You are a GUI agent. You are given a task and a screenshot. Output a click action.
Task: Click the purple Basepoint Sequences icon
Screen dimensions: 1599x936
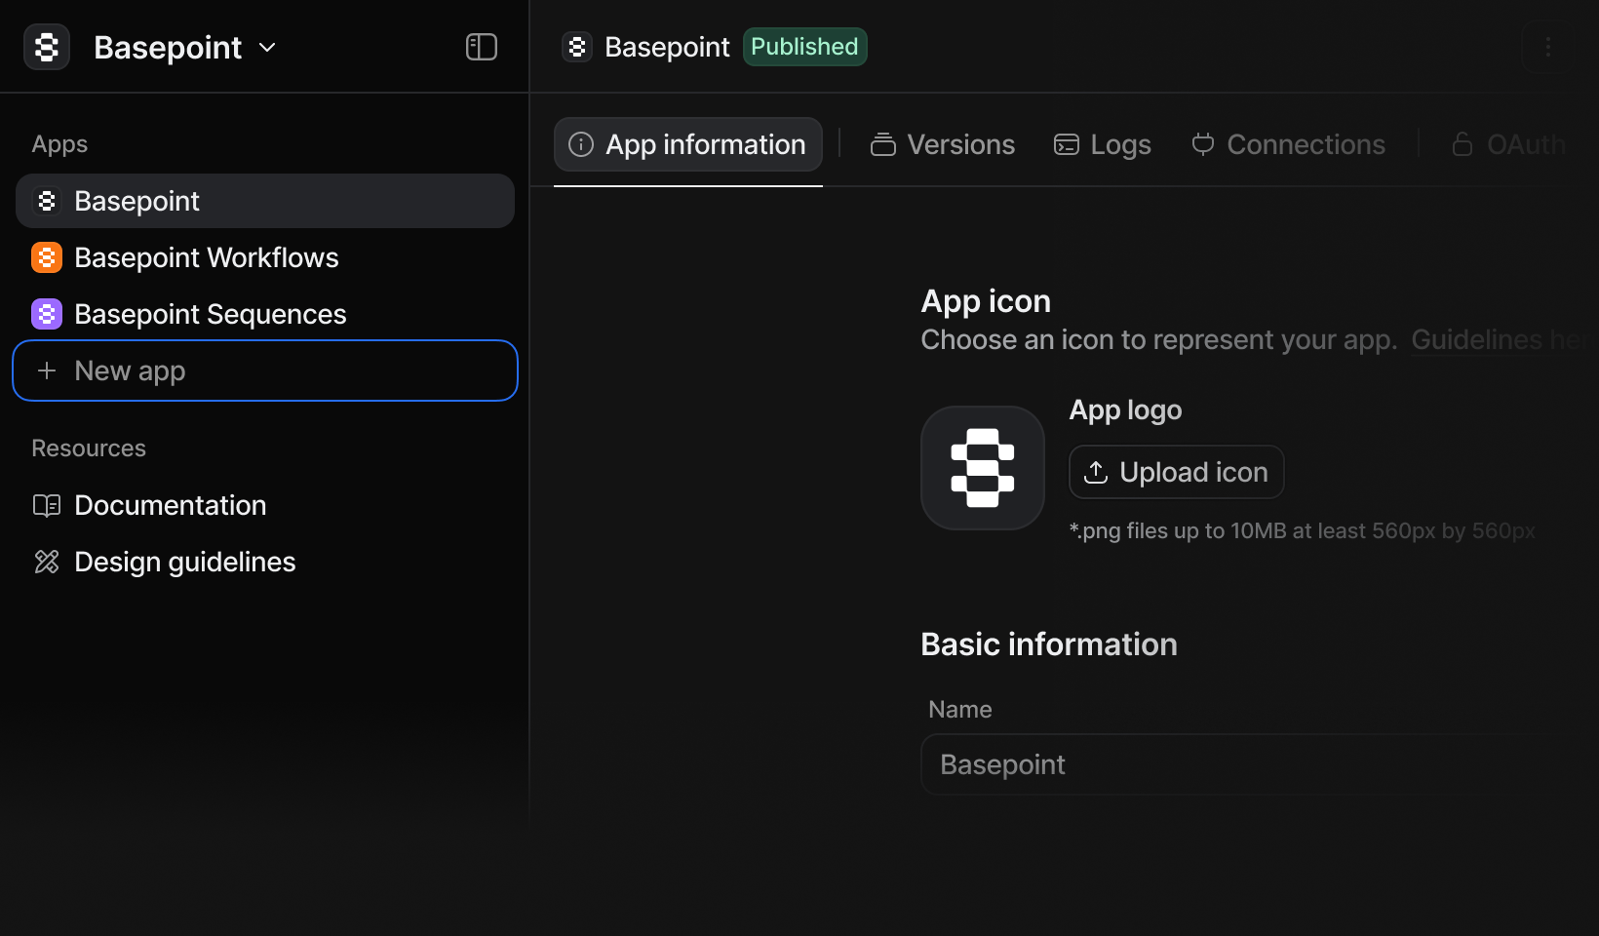[47, 314]
